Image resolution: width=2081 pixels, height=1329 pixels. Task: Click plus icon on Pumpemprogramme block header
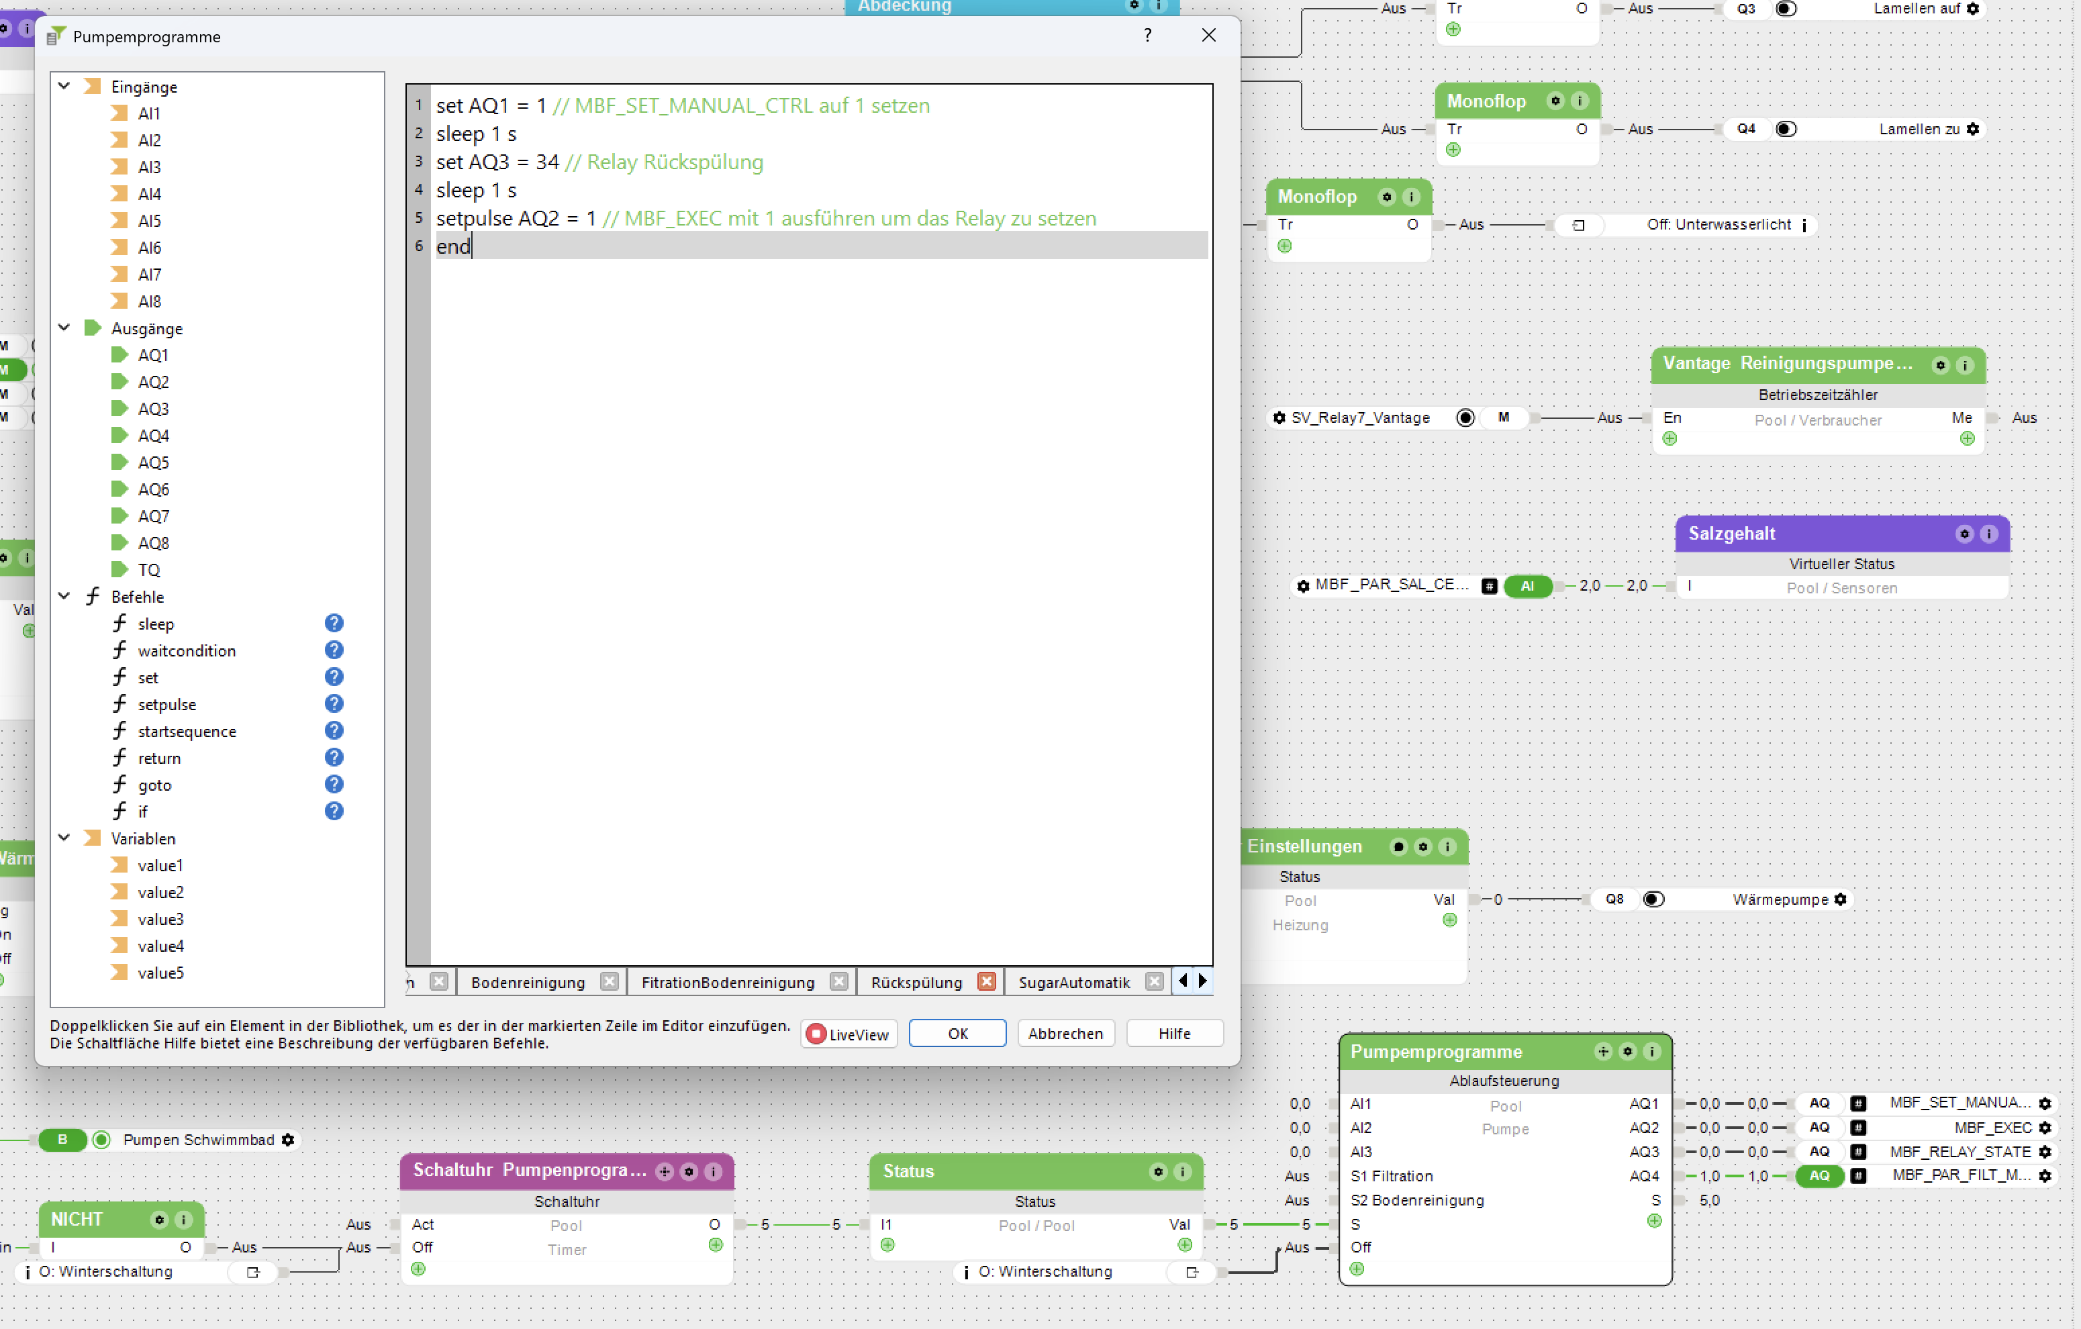1603,1052
